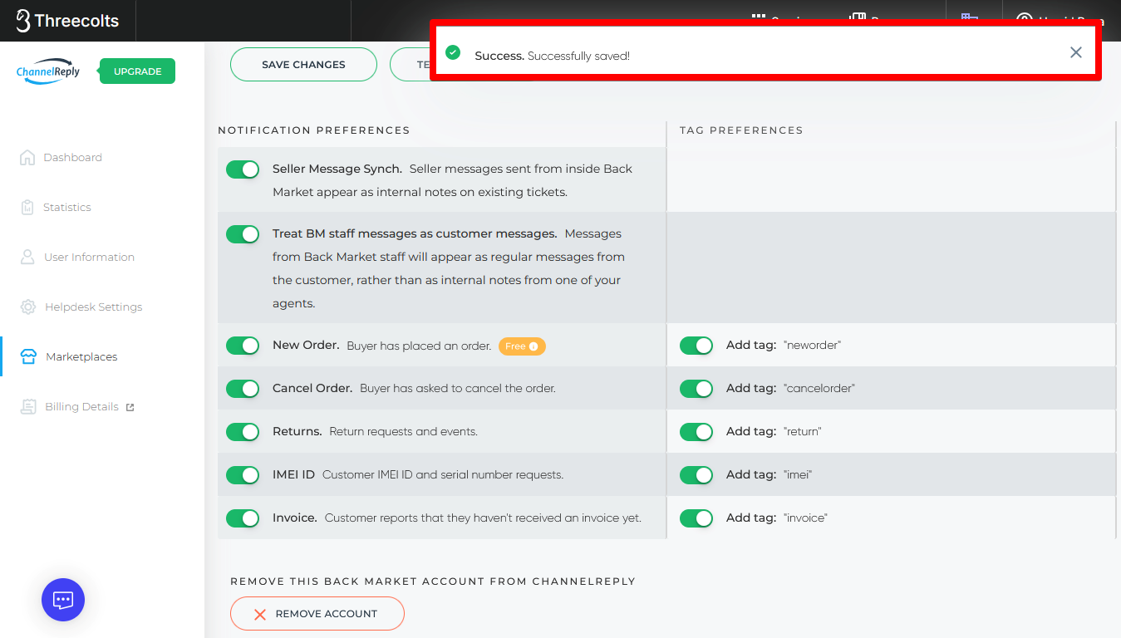Turn off Returns notification toggle
1121x638 pixels.
pos(243,432)
